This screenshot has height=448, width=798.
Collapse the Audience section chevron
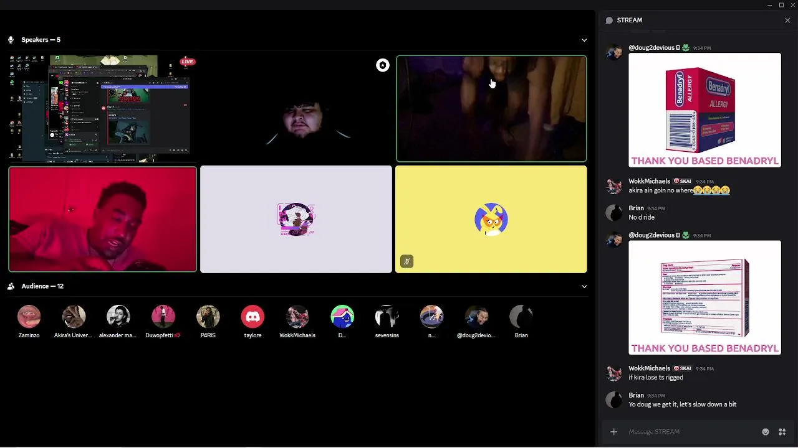click(x=584, y=286)
